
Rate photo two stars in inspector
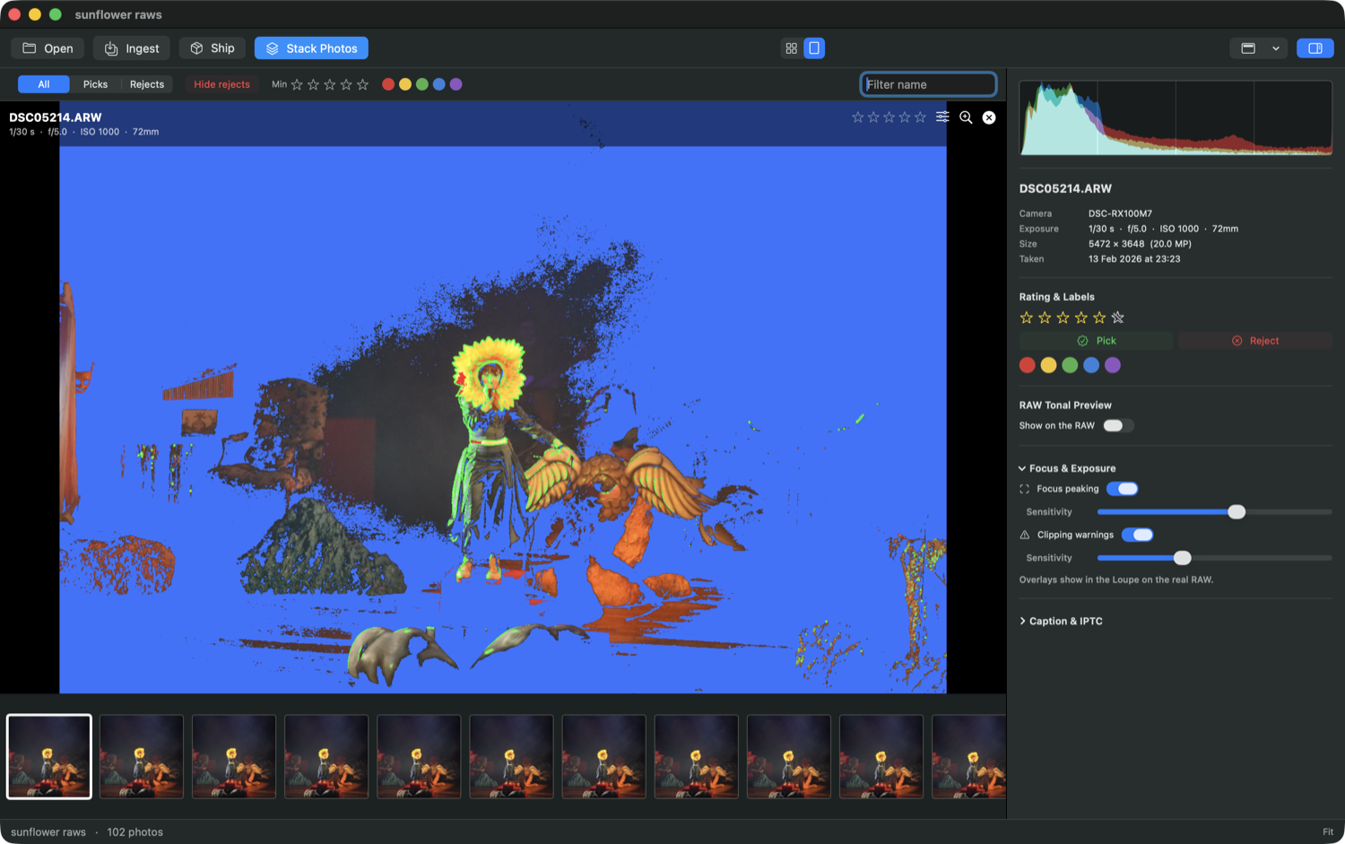point(1045,318)
